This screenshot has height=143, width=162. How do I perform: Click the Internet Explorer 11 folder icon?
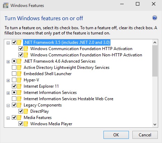[x=19, y=86]
